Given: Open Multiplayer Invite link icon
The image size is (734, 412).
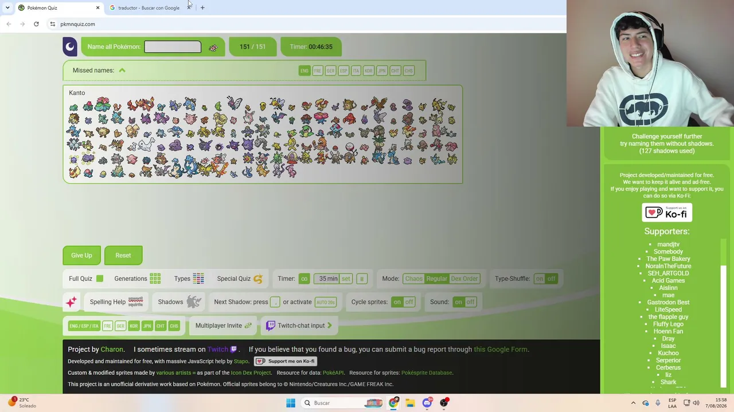Looking at the screenshot, I should tap(248, 326).
